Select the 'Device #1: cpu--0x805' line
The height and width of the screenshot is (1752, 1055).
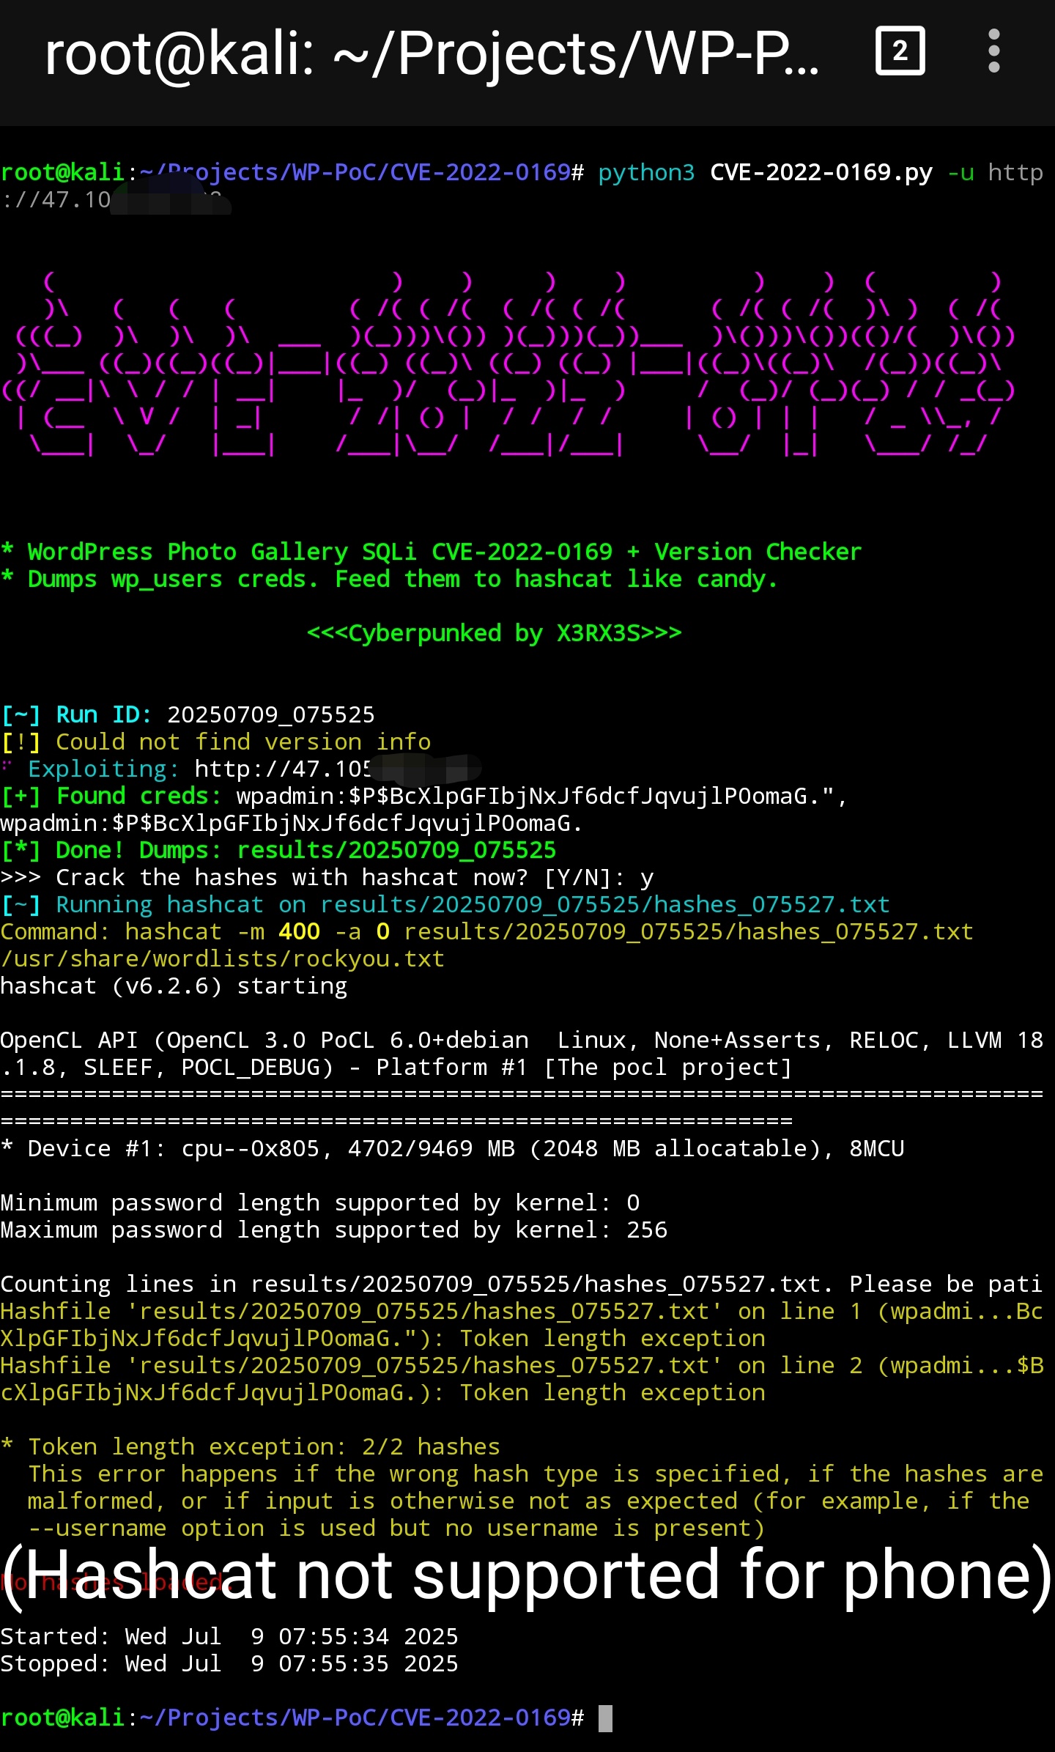click(x=453, y=1149)
